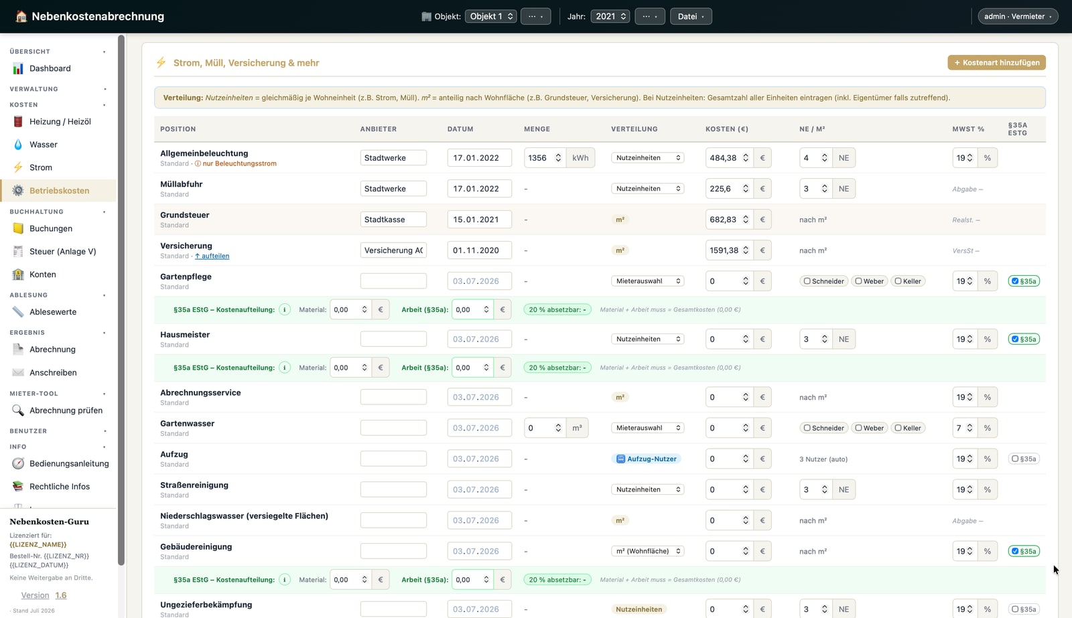
Task: Open Heizung / Heizöl barrel icon
Action: (x=18, y=121)
